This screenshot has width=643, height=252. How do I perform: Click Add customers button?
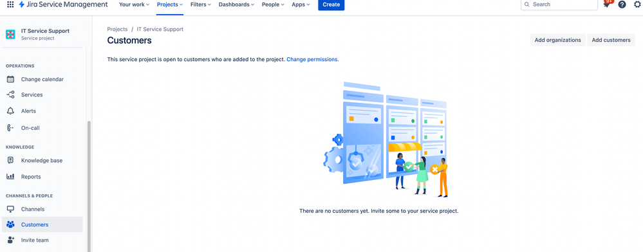point(611,40)
